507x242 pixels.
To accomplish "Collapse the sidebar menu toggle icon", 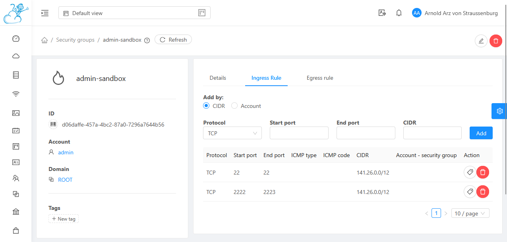I will [45, 13].
